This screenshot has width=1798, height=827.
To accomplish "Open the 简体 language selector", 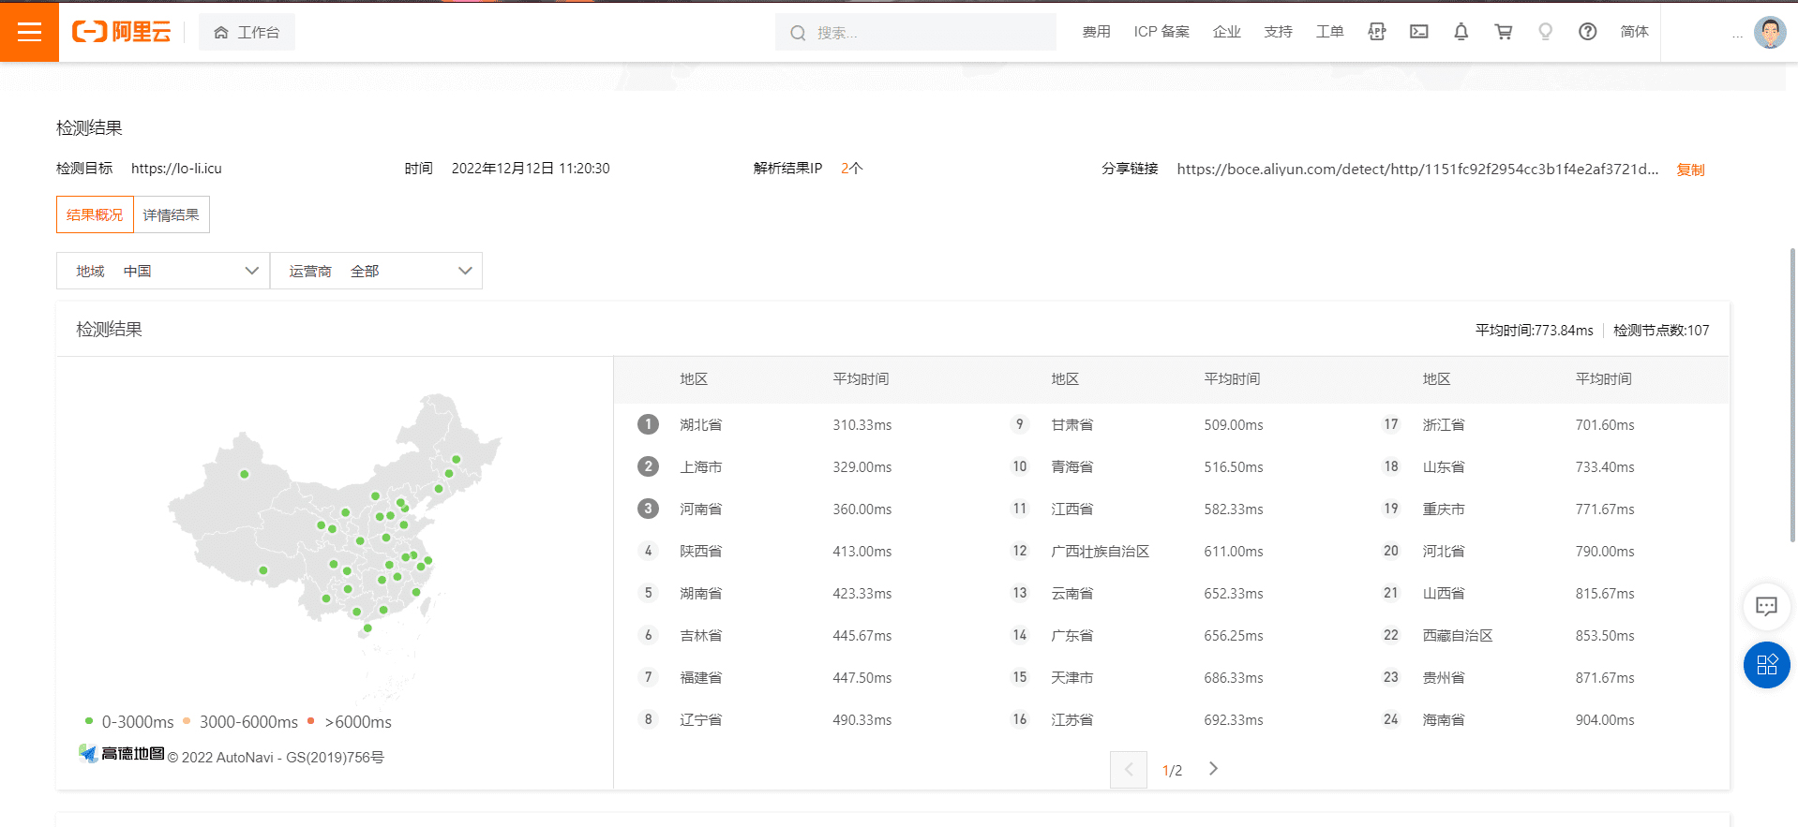I will pos(1634,32).
